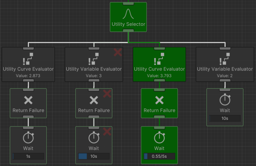Viewport: 256px width, 166px height.
Task: Click the red disabled mark on Utility Variable Evaluator Value: 3
Action: coord(118,52)
